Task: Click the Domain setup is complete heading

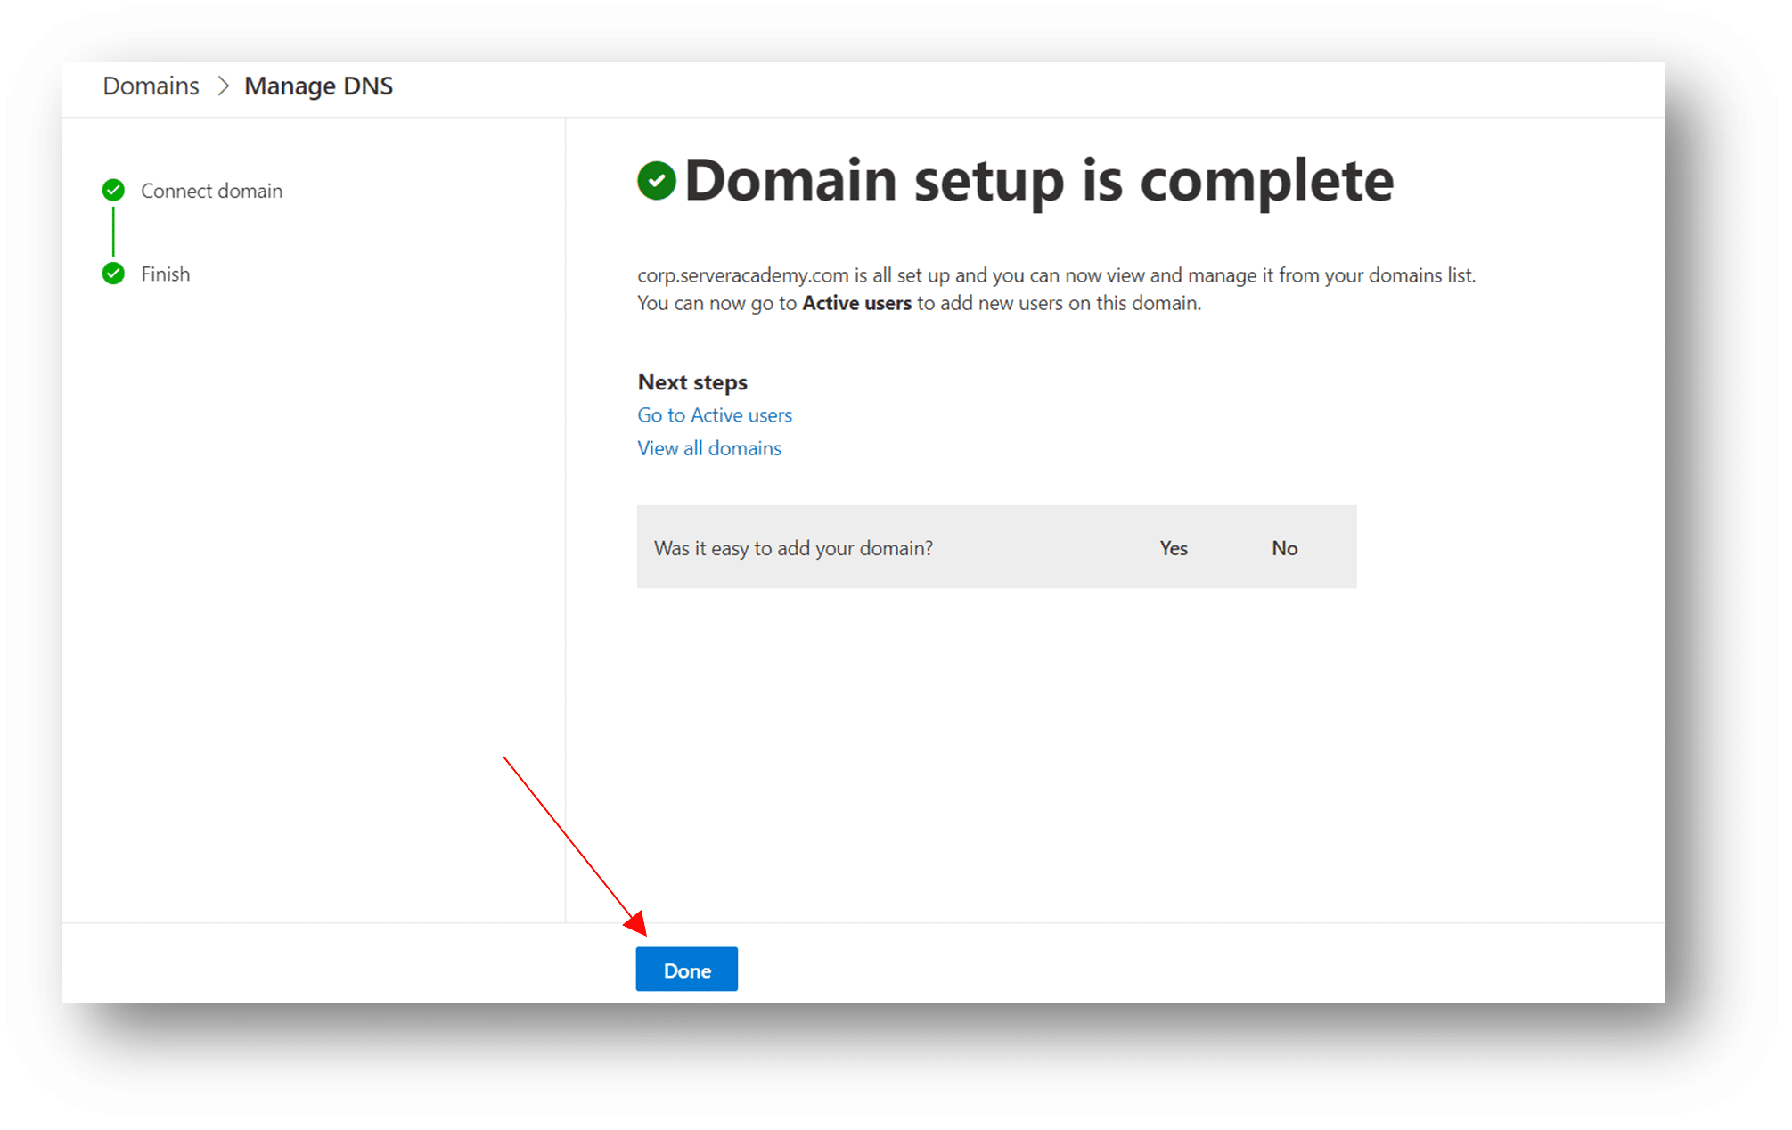Action: click(x=1038, y=181)
